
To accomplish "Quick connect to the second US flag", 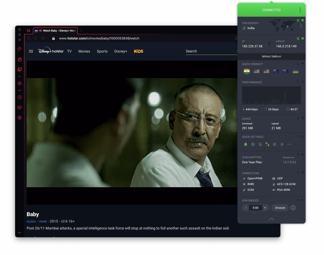I will [x=266, y=71].
